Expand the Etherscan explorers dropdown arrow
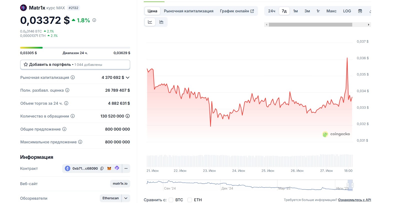 126,198
